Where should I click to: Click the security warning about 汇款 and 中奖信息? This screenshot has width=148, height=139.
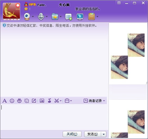pos(52,25)
